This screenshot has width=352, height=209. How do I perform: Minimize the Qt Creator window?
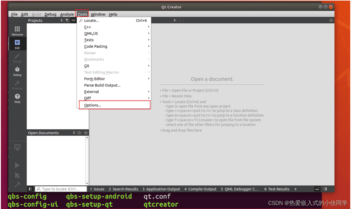[321, 7]
